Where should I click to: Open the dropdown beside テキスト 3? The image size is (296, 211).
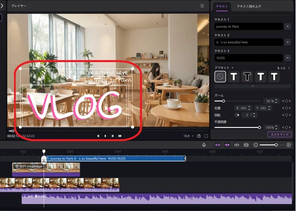(288, 58)
